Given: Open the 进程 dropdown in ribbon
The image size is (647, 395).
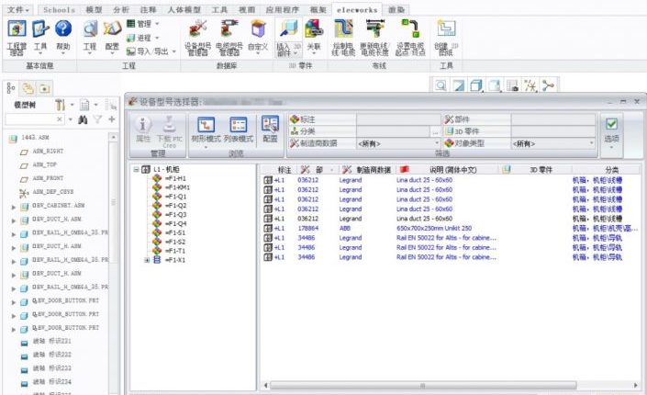Looking at the screenshot, I should point(142,38).
